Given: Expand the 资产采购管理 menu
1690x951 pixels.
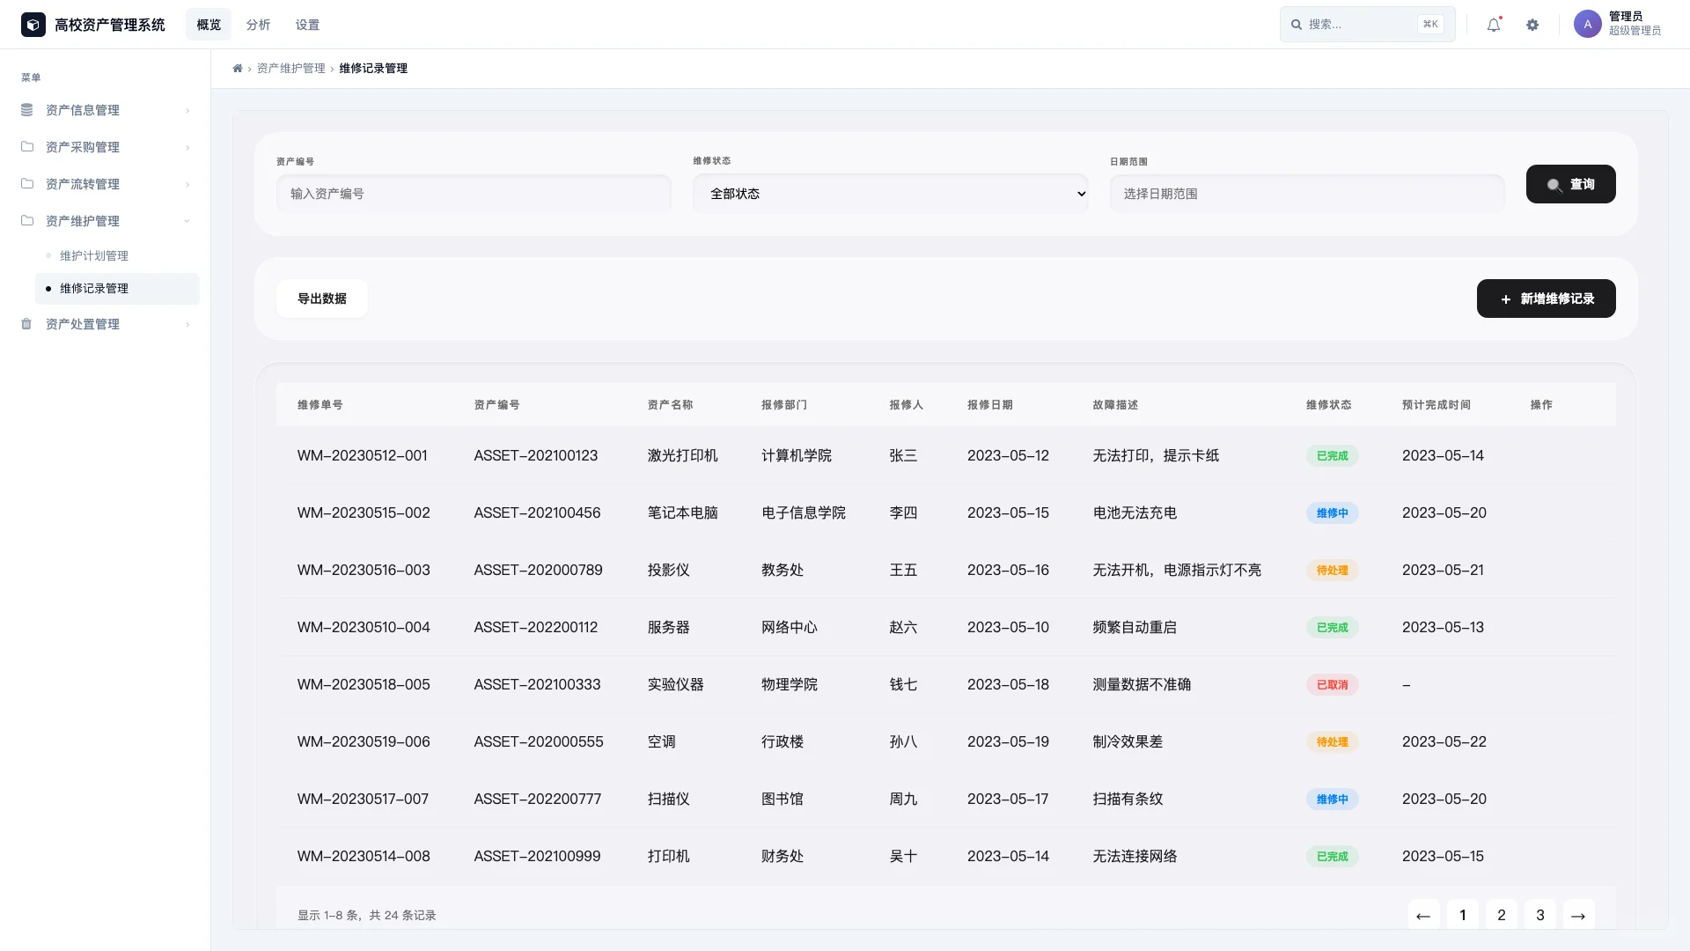Looking at the screenshot, I should [x=187, y=147].
